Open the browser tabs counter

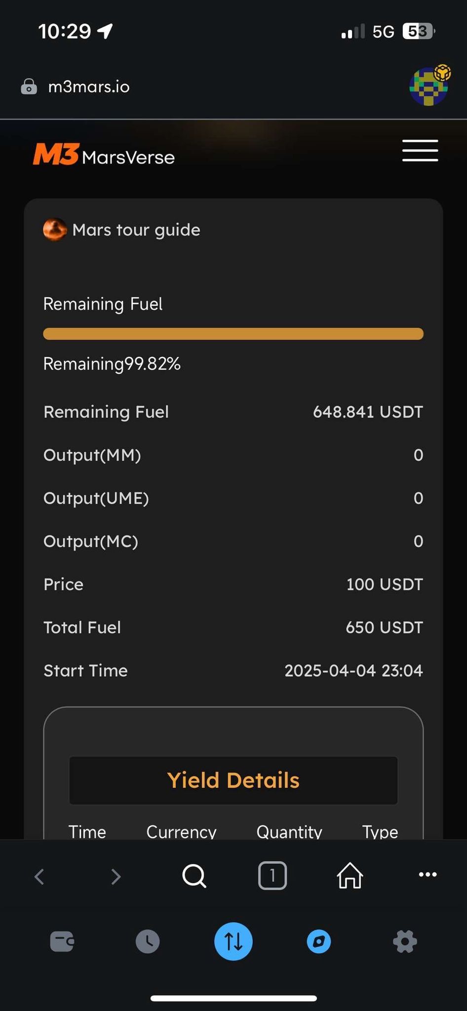tap(272, 876)
